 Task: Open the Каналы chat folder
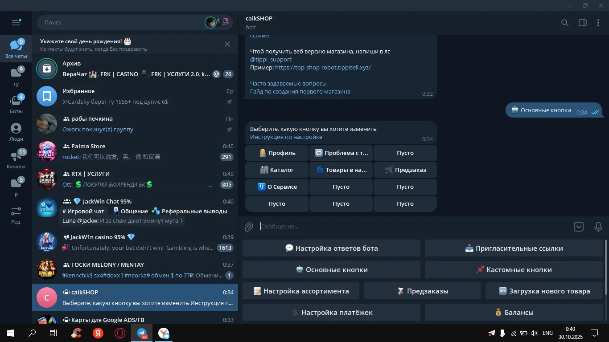click(16, 159)
